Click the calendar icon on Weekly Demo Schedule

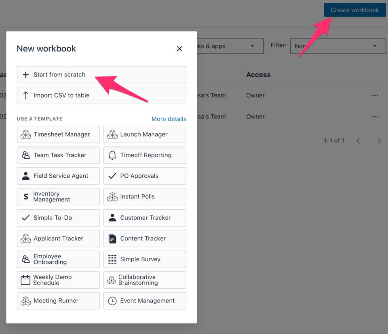(x=26, y=280)
